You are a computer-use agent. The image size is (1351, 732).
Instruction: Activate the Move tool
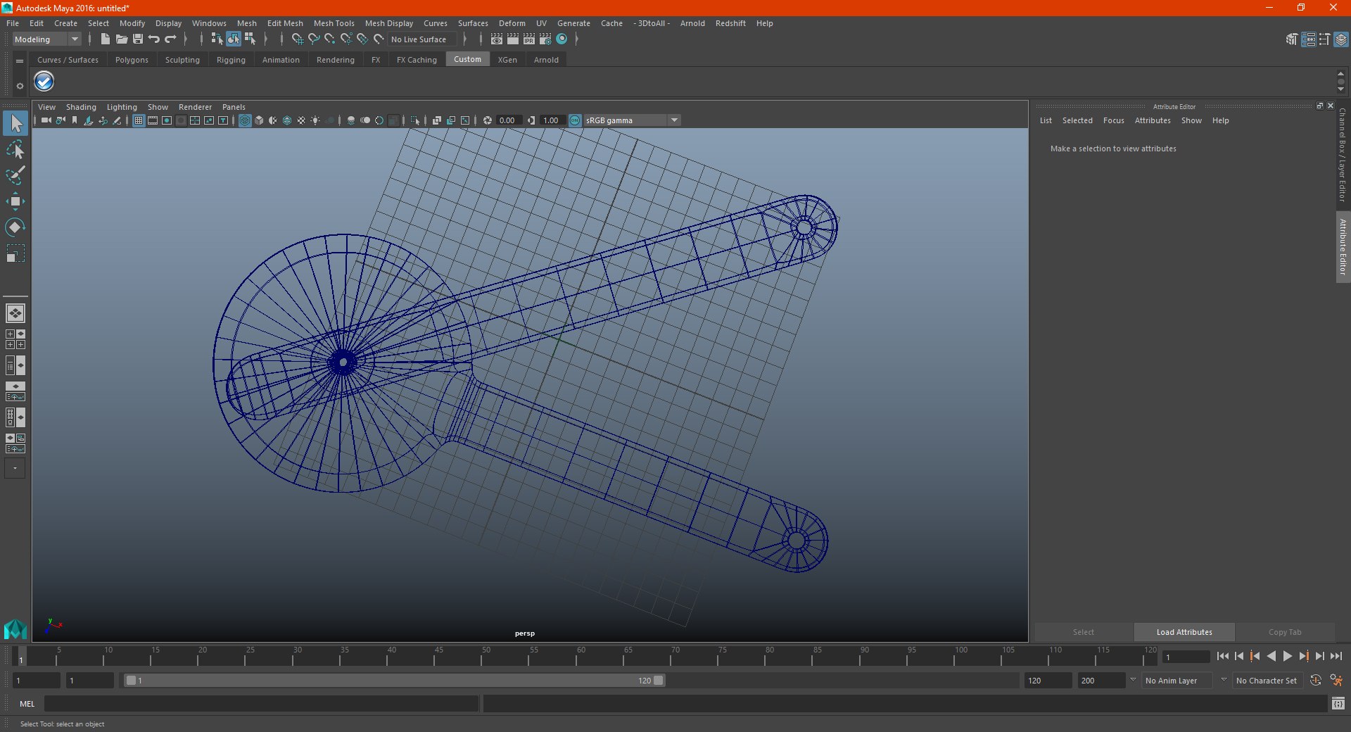click(x=15, y=201)
